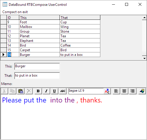Viewport: 147px width, 140px height.
Task: Click the This text field with Burger
Action: [x=37, y=66]
